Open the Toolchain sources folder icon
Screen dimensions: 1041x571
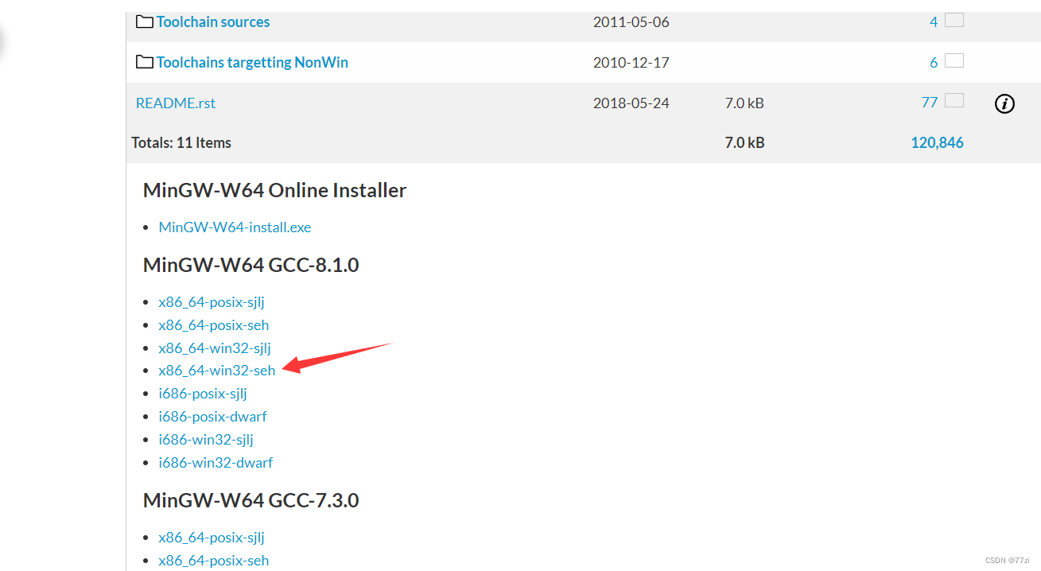tap(144, 22)
